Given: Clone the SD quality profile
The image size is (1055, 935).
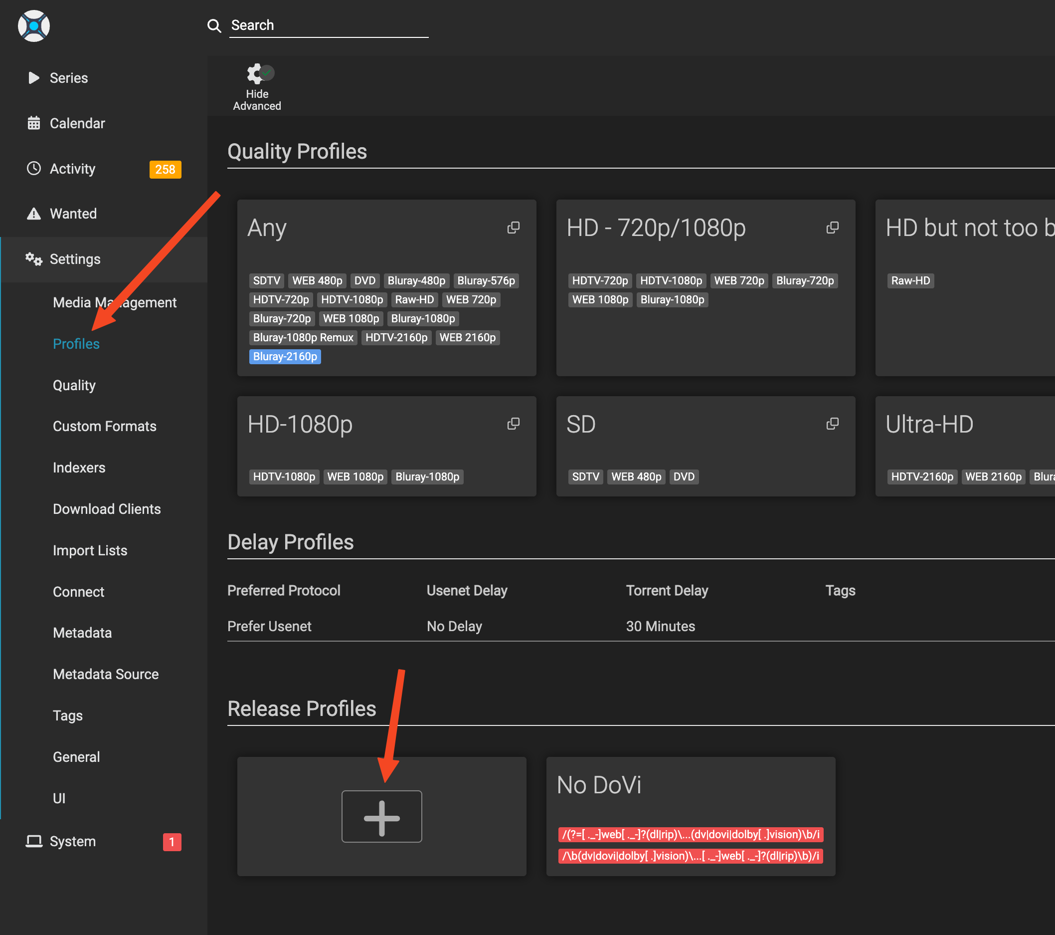Looking at the screenshot, I should (832, 424).
